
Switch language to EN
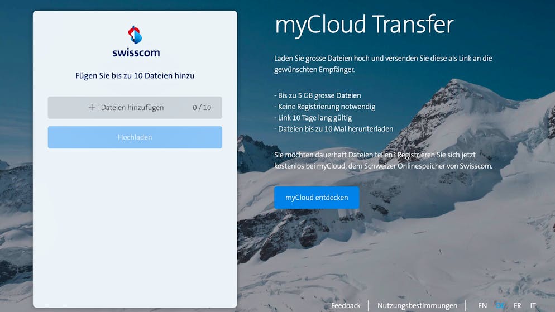tap(482, 305)
